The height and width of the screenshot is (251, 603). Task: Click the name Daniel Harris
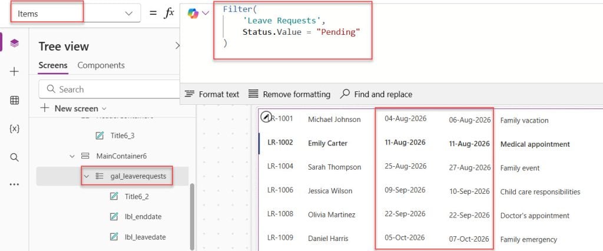pos(328,238)
